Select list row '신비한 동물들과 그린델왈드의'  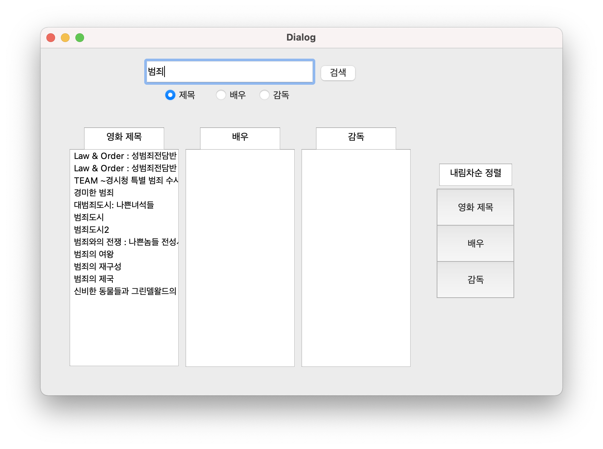coord(124,291)
